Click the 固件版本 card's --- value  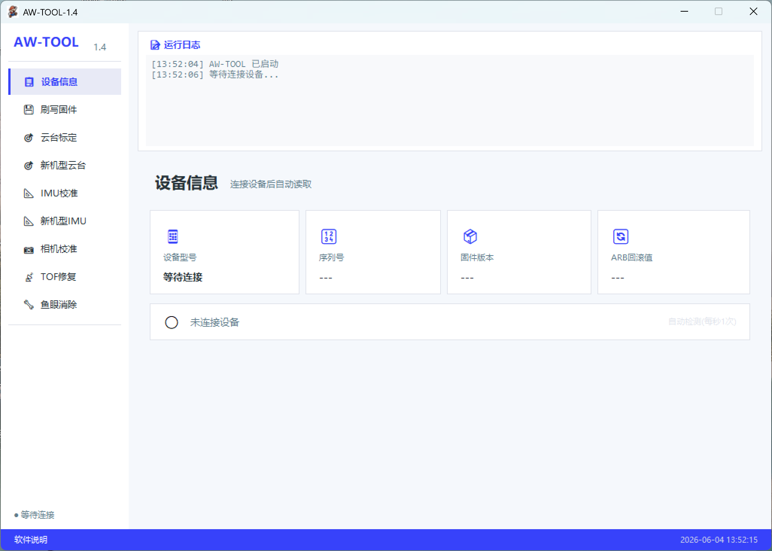click(x=467, y=278)
